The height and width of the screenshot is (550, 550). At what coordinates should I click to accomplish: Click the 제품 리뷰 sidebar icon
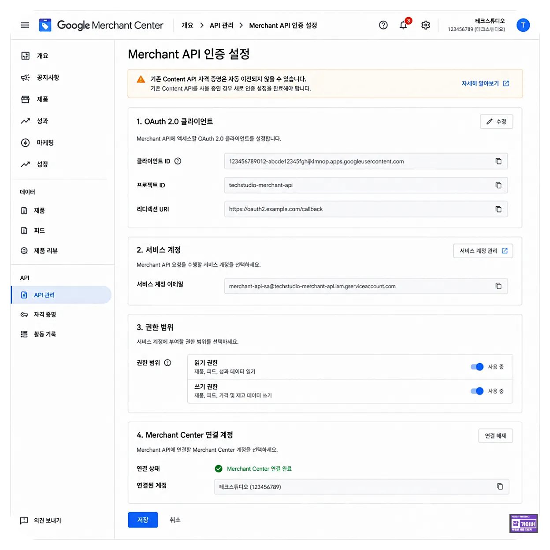(24, 250)
